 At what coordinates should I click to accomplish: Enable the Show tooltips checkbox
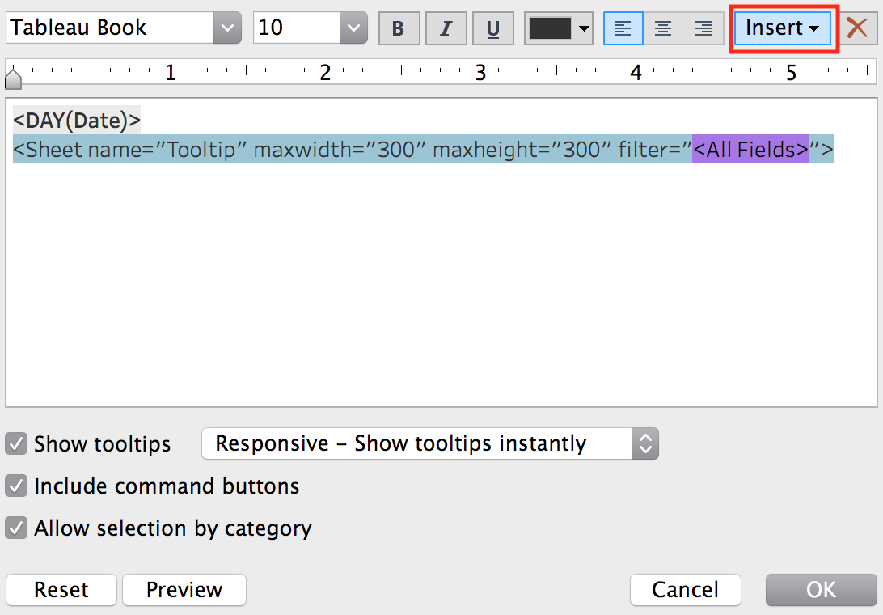[17, 443]
